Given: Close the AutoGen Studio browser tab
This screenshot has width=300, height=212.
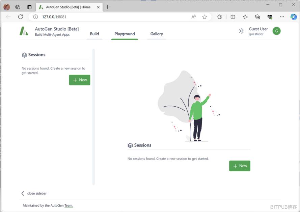Looking at the screenshot, I should [98, 7].
